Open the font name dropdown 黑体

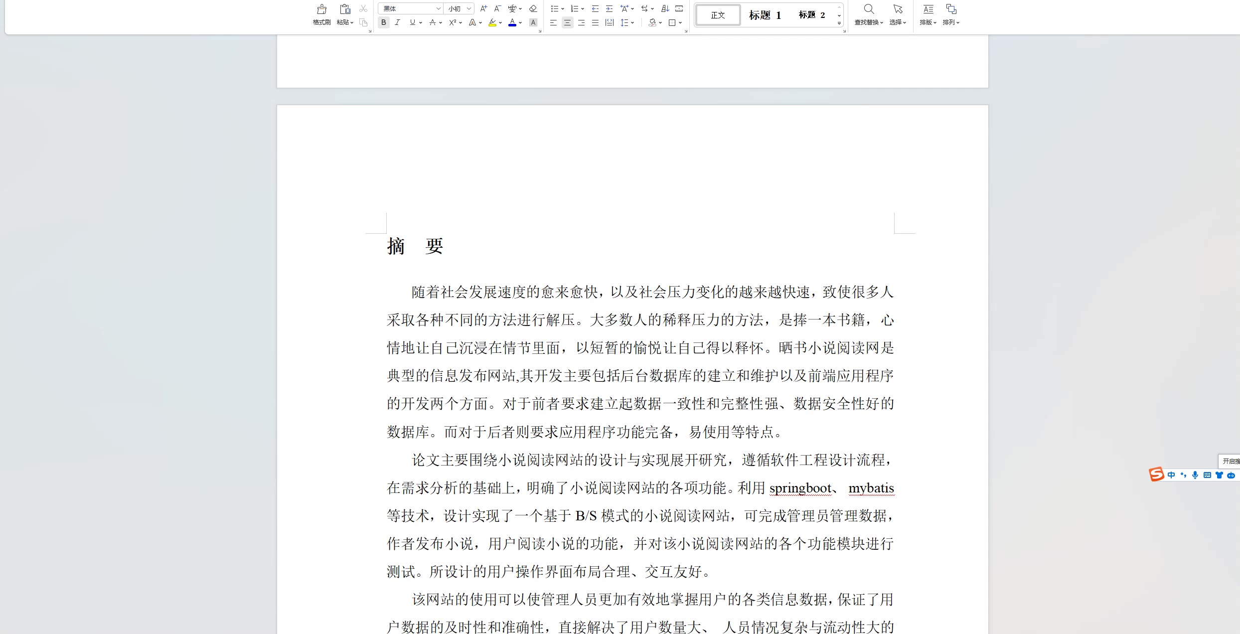[x=438, y=8]
